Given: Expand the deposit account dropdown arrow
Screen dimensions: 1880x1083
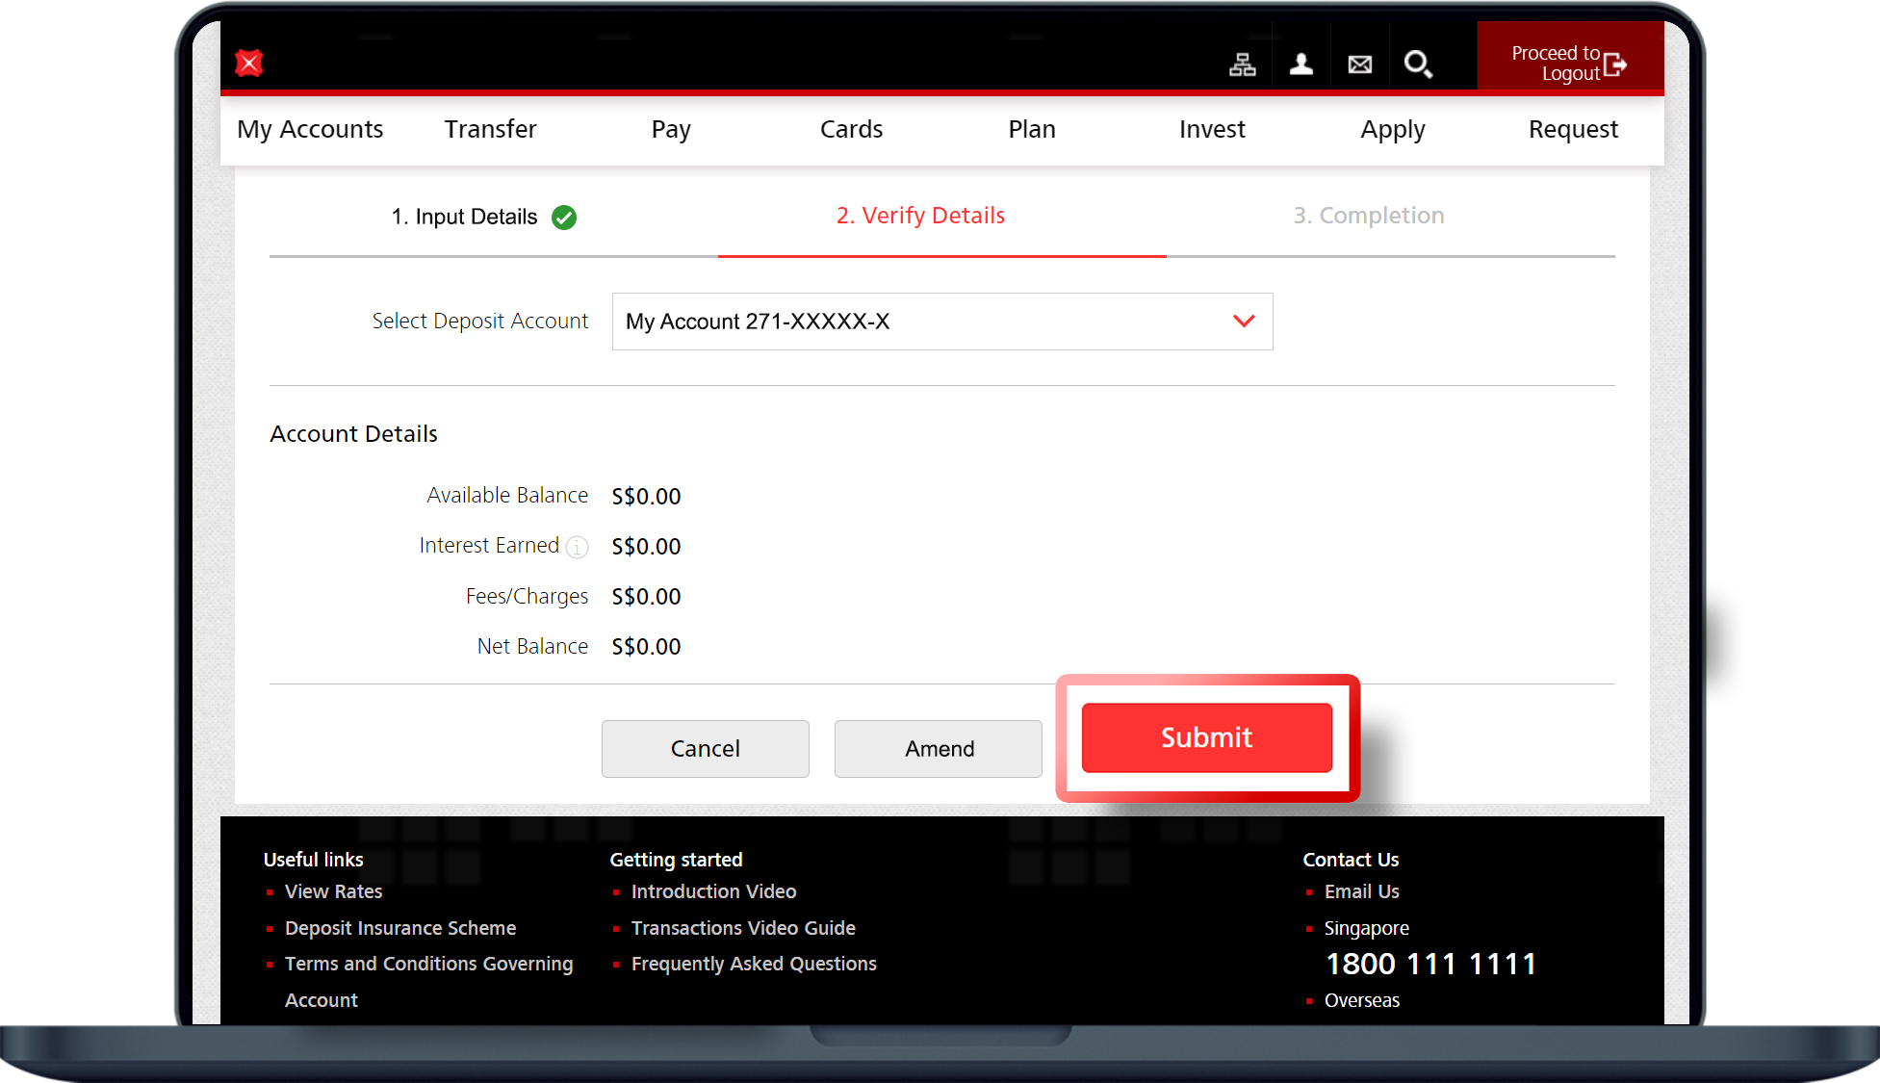Looking at the screenshot, I should click(1244, 322).
